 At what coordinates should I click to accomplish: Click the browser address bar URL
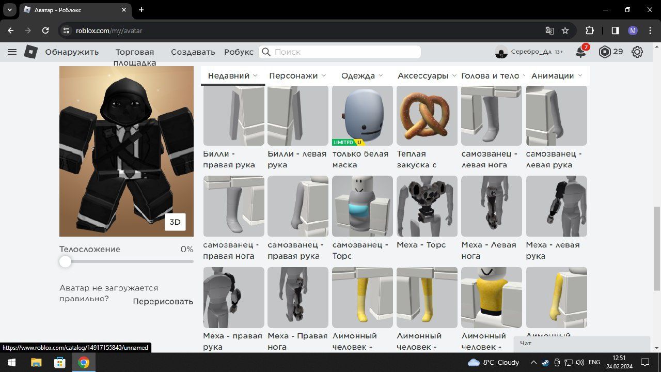[x=109, y=30]
